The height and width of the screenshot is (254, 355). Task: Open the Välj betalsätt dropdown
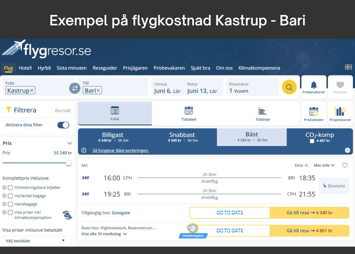37,241
